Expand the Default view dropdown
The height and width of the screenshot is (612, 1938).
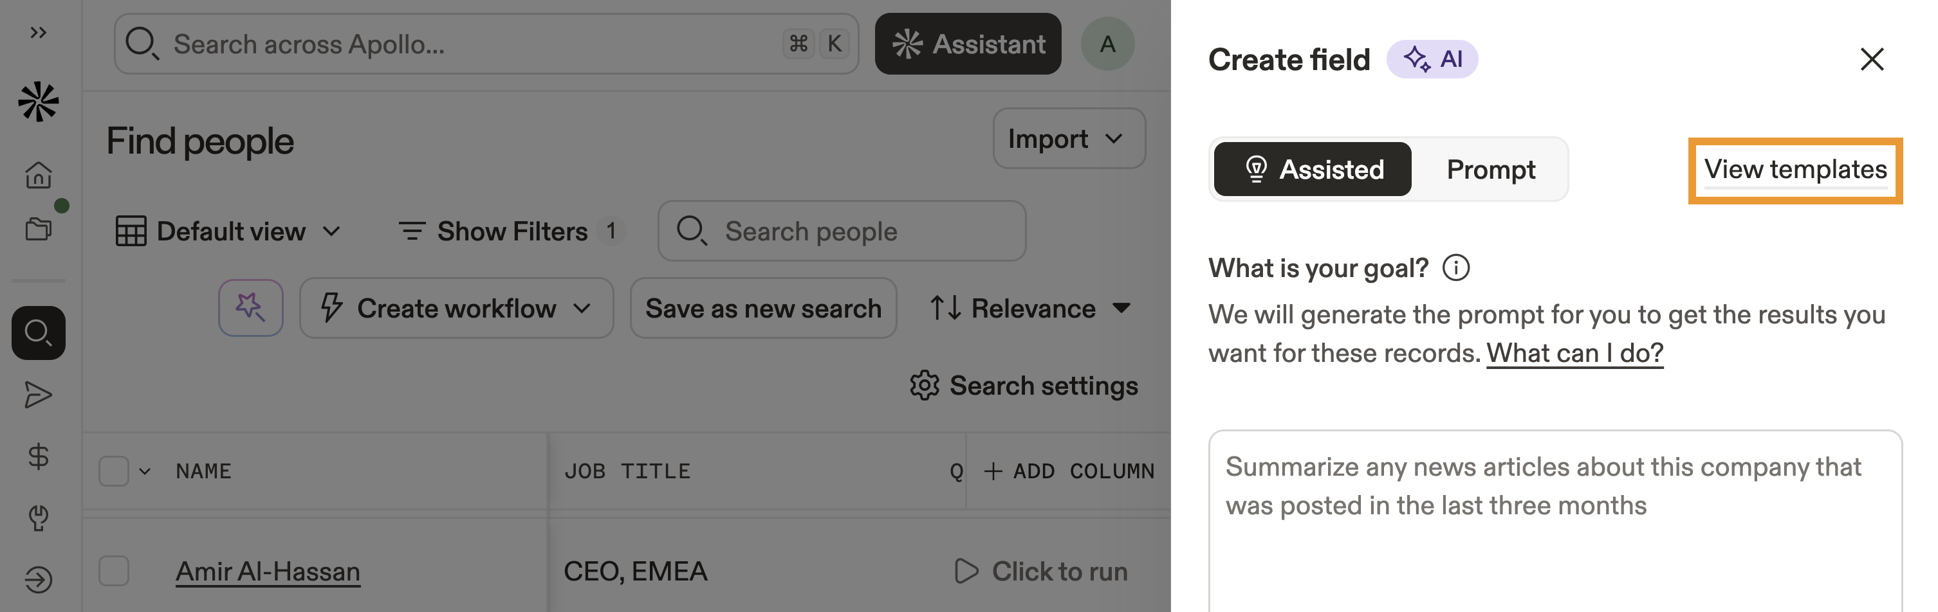pos(228,231)
